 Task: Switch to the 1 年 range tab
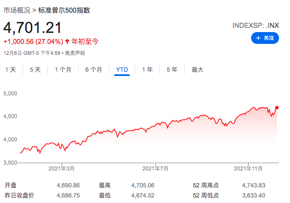pyautogui.click(x=148, y=70)
